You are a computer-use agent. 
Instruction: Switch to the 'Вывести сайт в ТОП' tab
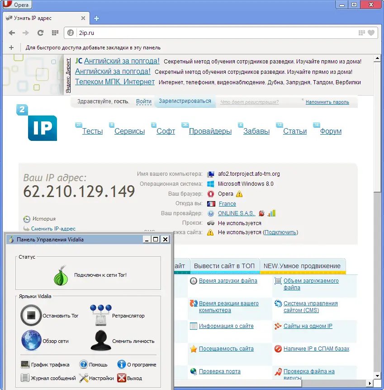[x=224, y=266]
